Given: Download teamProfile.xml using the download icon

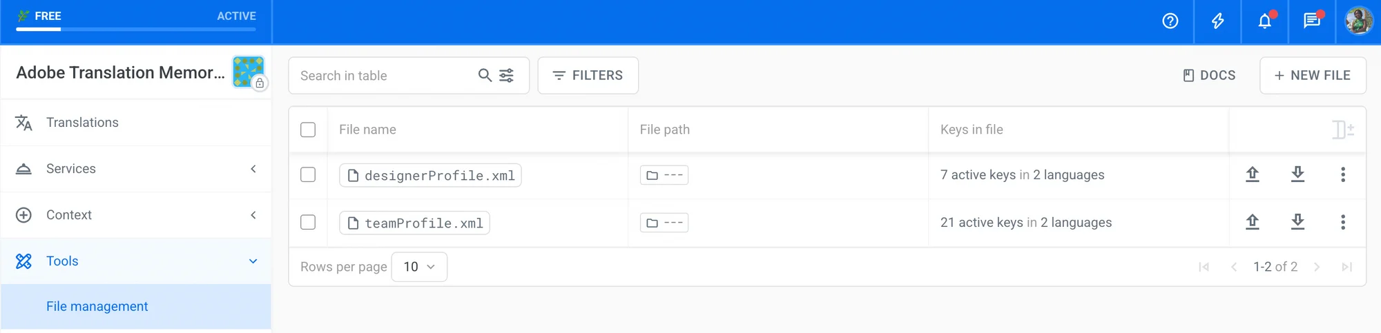Looking at the screenshot, I should coord(1297,222).
